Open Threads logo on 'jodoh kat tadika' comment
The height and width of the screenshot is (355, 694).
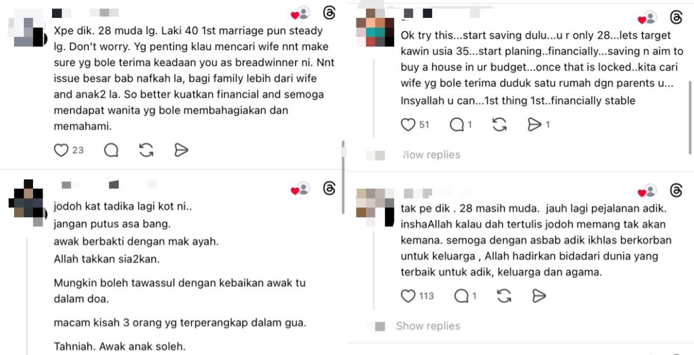pos(330,189)
